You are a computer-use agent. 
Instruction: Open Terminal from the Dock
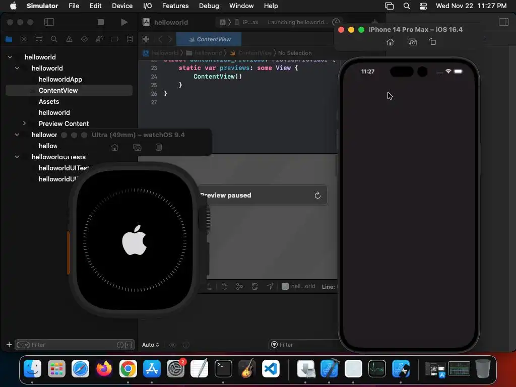[223, 368]
